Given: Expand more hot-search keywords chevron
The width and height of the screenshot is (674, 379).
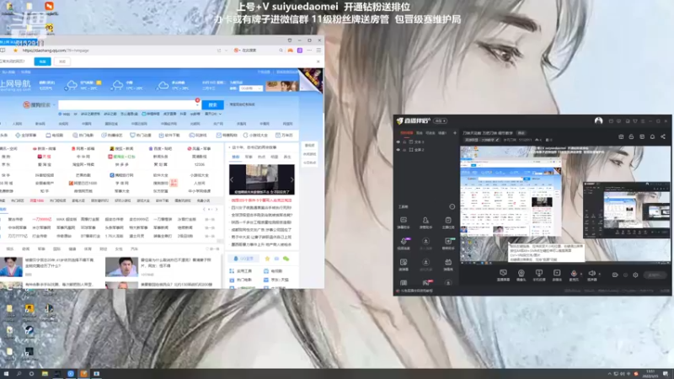Looking at the screenshot, I should pyautogui.click(x=220, y=114).
